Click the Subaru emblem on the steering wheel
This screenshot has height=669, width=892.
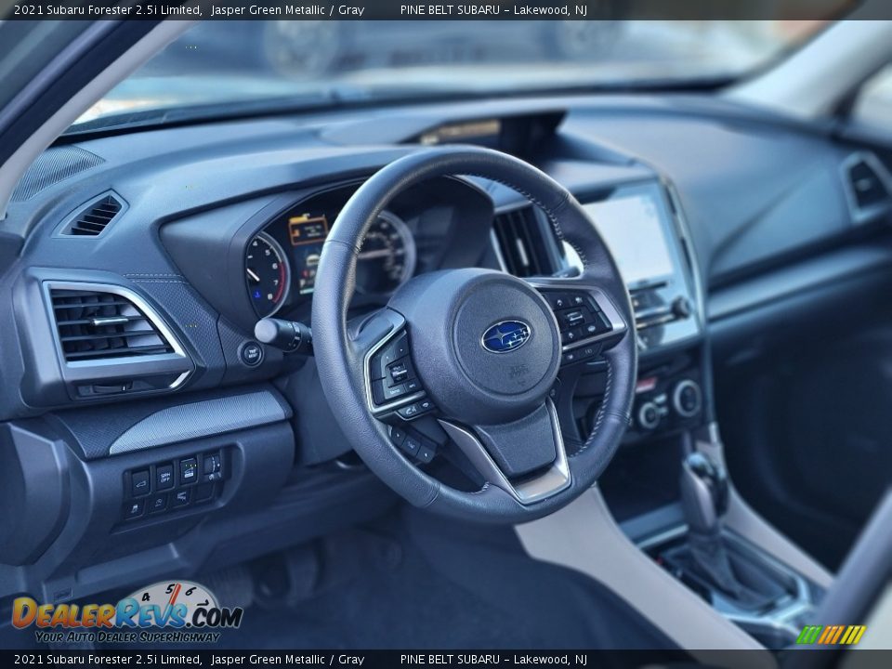tap(505, 336)
